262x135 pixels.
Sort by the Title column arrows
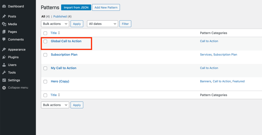59,33
